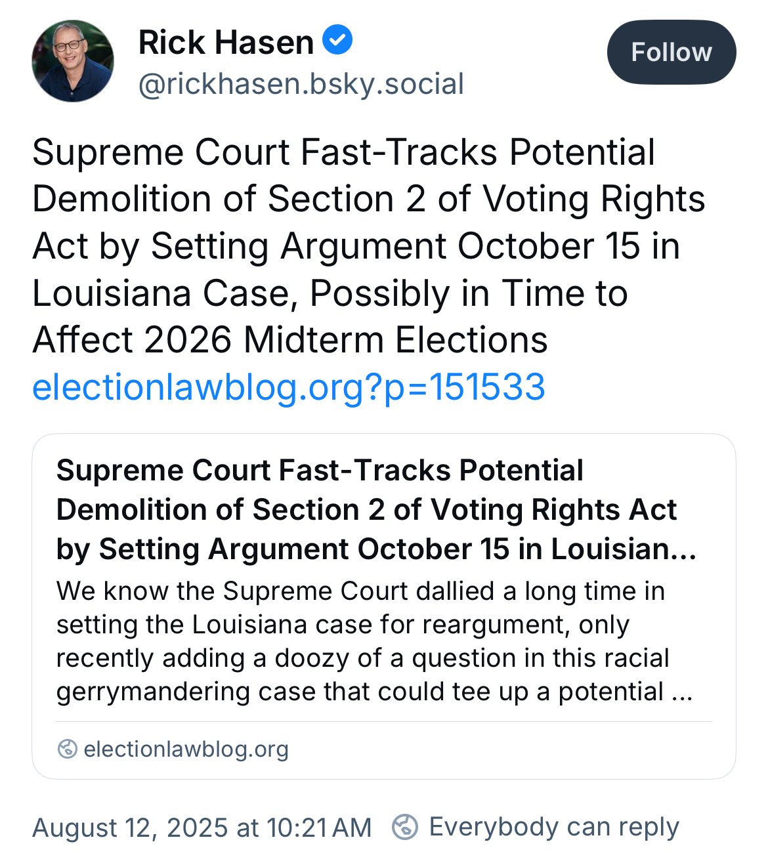Click the electionlawblog.org domain label in card

point(186,749)
